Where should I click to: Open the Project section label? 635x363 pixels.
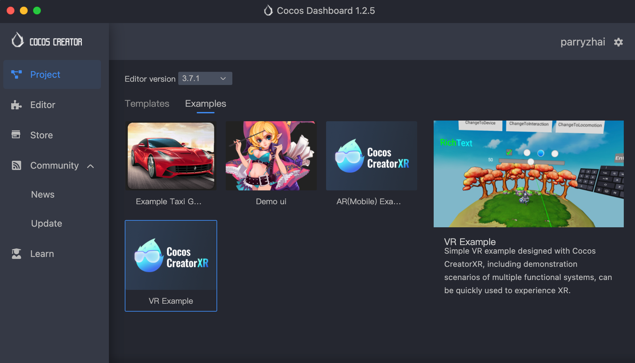45,74
